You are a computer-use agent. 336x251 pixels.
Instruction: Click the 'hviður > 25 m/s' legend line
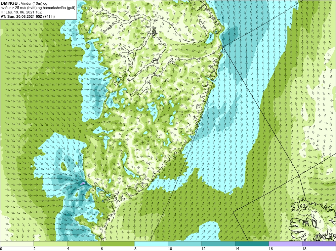click(x=38, y=8)
